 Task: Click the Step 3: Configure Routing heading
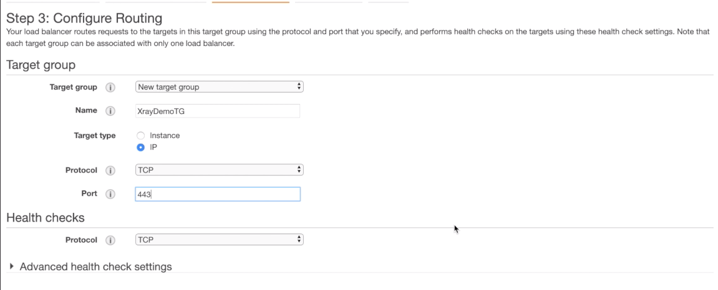(84, 19)
